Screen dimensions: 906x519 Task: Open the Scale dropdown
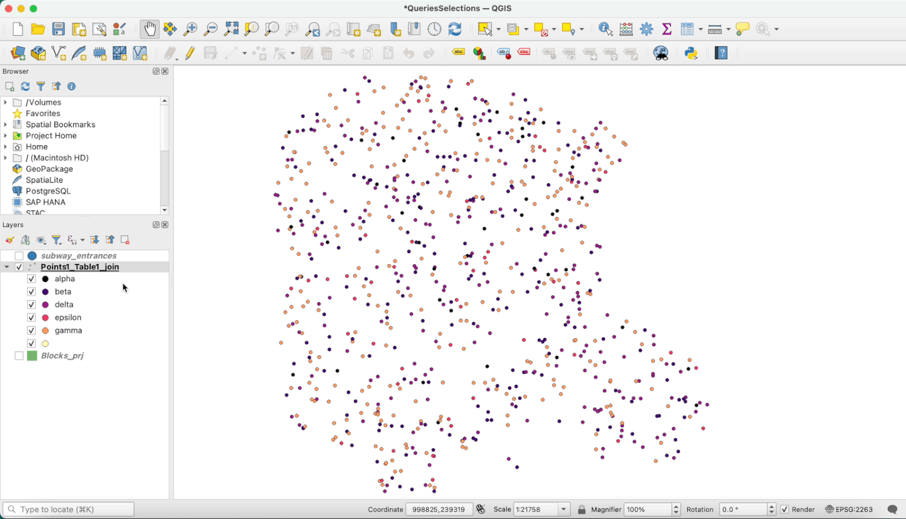564,509
